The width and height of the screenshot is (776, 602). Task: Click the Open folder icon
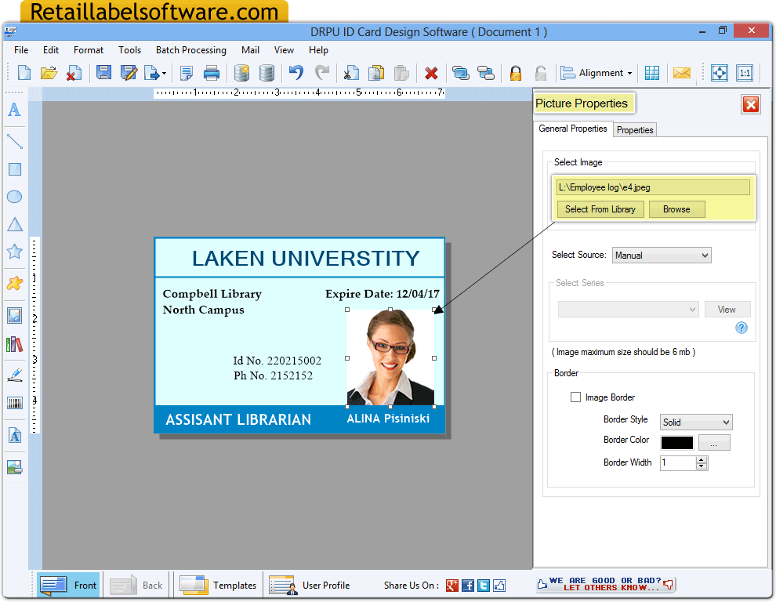49,73
